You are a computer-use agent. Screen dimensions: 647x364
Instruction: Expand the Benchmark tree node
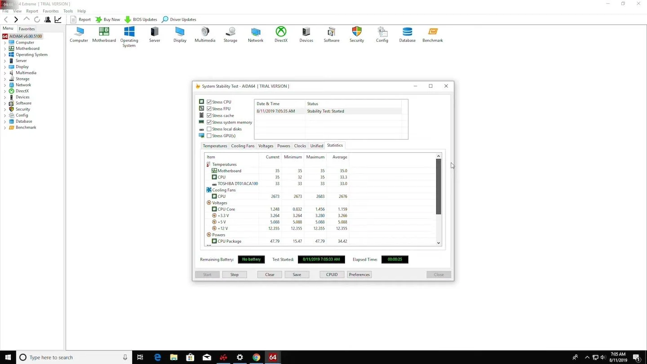[5, 128]
